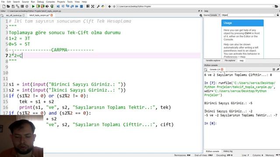Switch to tek_cift_kontrol.py editor tab
The image size is (280, 157).
coord(14,15)
